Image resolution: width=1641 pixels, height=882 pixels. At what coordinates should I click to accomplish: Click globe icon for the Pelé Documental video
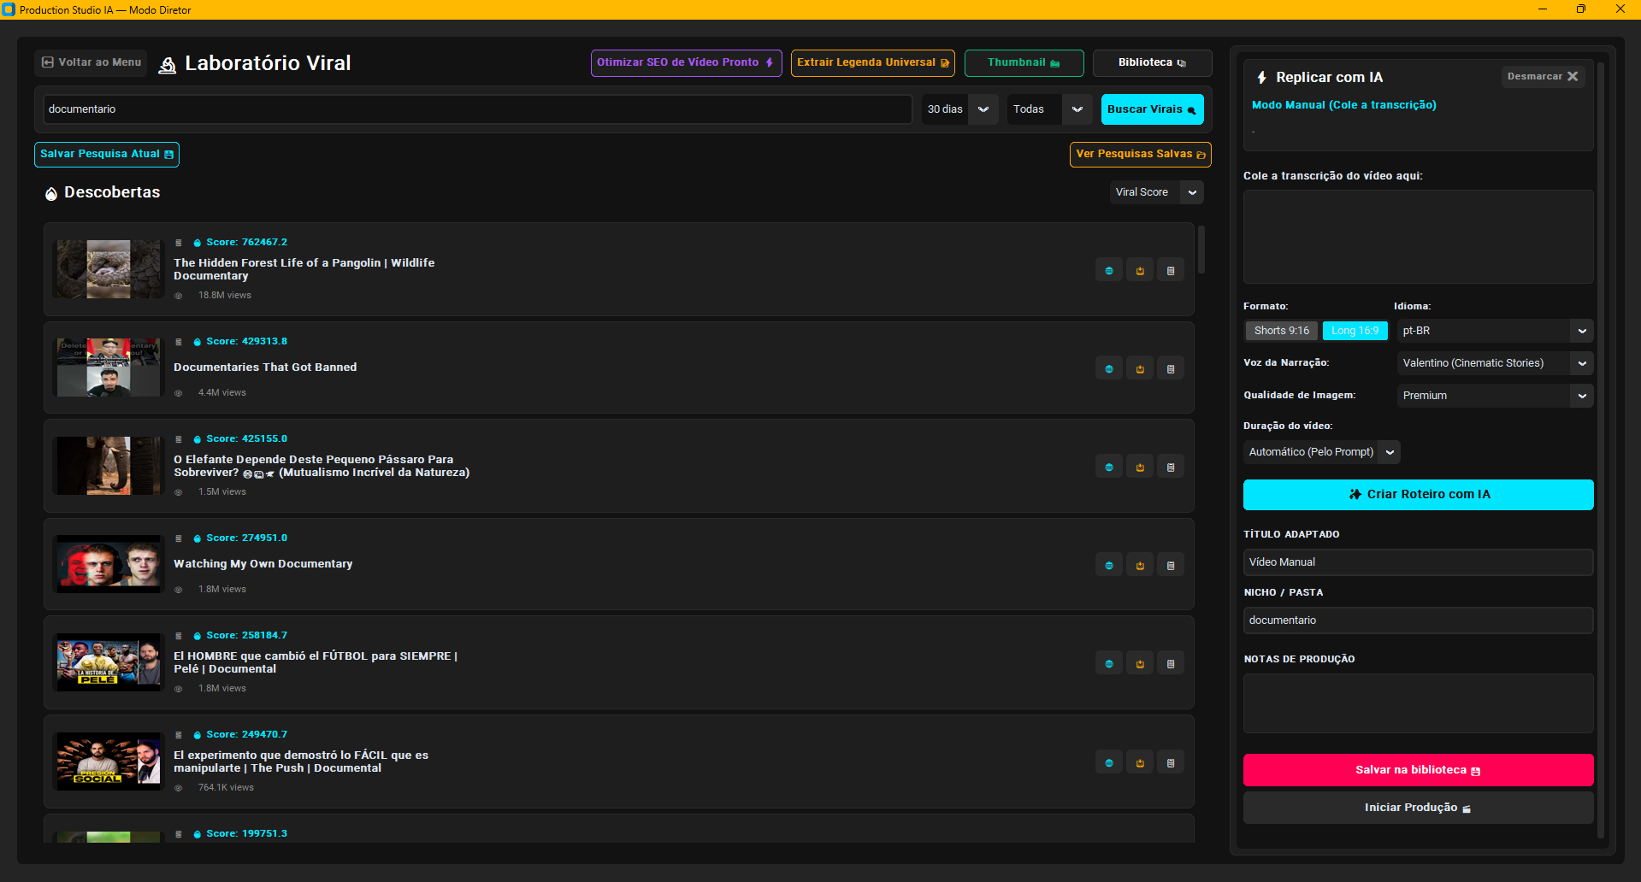1109,663
